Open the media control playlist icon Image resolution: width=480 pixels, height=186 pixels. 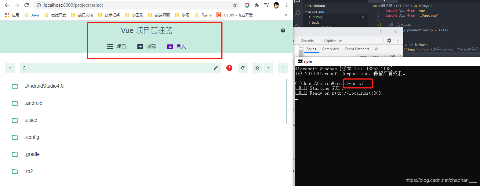click(267, 5)
